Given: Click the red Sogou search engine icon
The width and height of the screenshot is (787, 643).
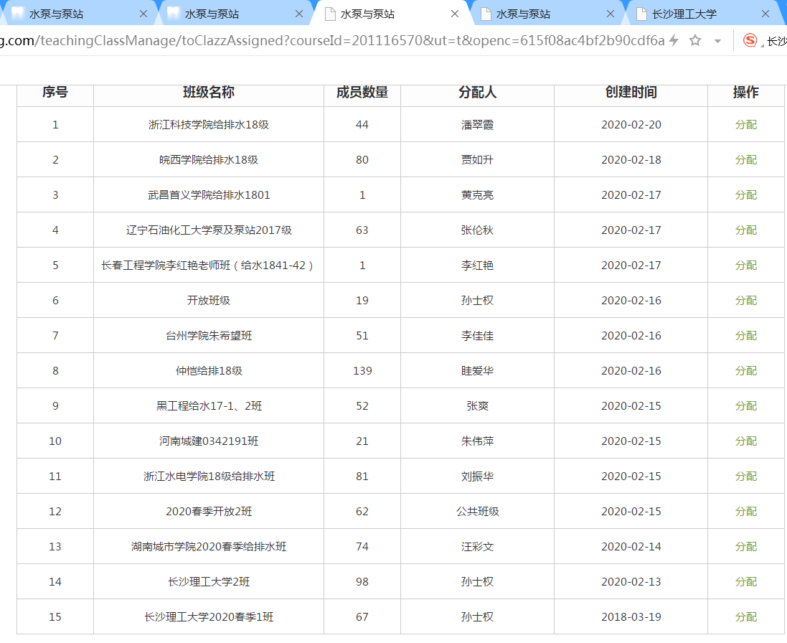Looking at the screenshot, I should (750, 41).
